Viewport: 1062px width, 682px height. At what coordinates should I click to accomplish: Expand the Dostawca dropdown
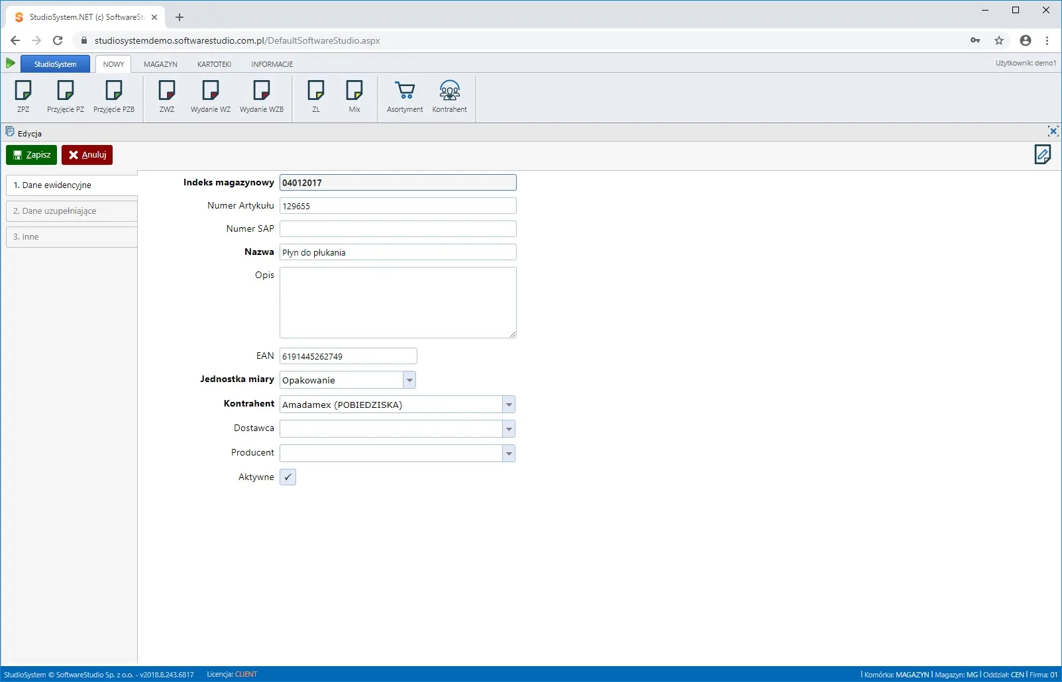pyautogui.click(x=509, y=429)
